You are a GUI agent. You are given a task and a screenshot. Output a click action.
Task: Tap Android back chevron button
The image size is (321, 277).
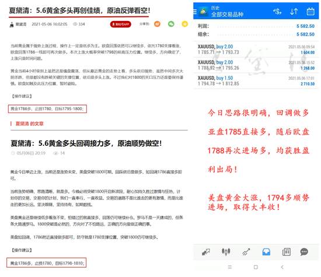tap(282, 267)
